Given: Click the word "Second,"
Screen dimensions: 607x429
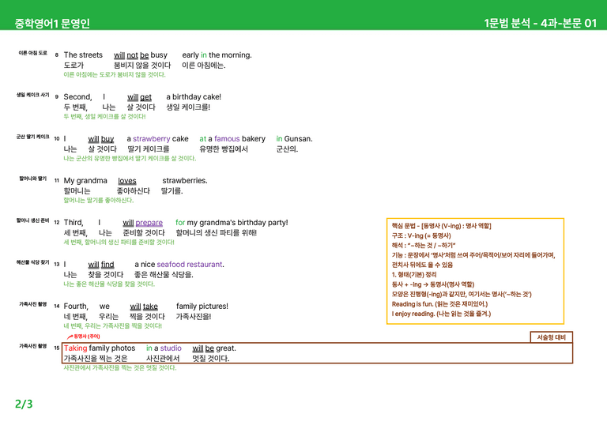Looking at the screenshot, I should pos(77,96).
